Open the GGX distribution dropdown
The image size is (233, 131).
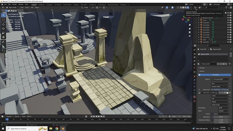(220, 83)
